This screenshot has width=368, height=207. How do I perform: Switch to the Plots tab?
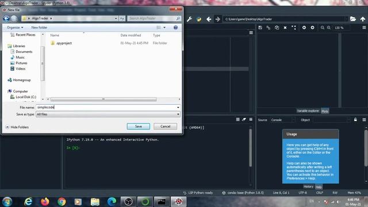click(325, 111)
